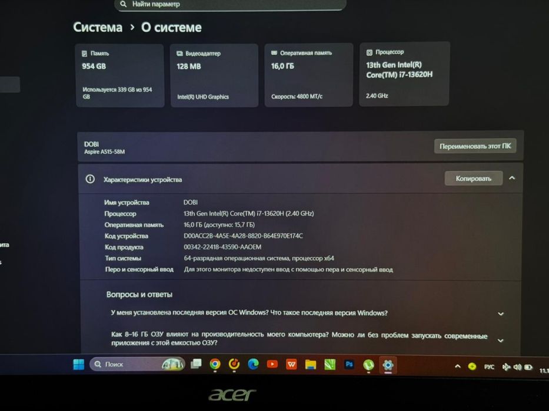Click the battery tray icon
Image resolution: width=549 pixels, height=411 pixels.
coord(528,367)
